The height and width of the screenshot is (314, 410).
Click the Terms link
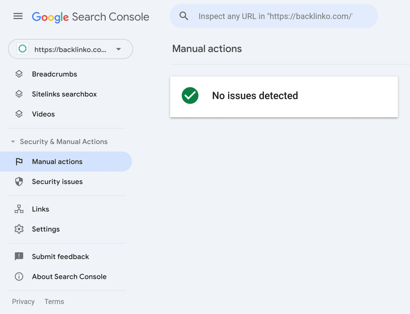click(x=54, y=302)
